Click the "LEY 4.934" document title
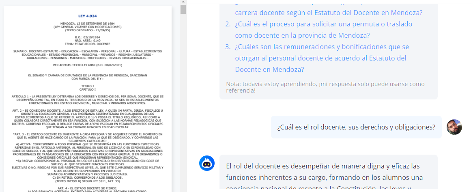Viewport: 473px width, 192px height. click(x=88, y=16)
